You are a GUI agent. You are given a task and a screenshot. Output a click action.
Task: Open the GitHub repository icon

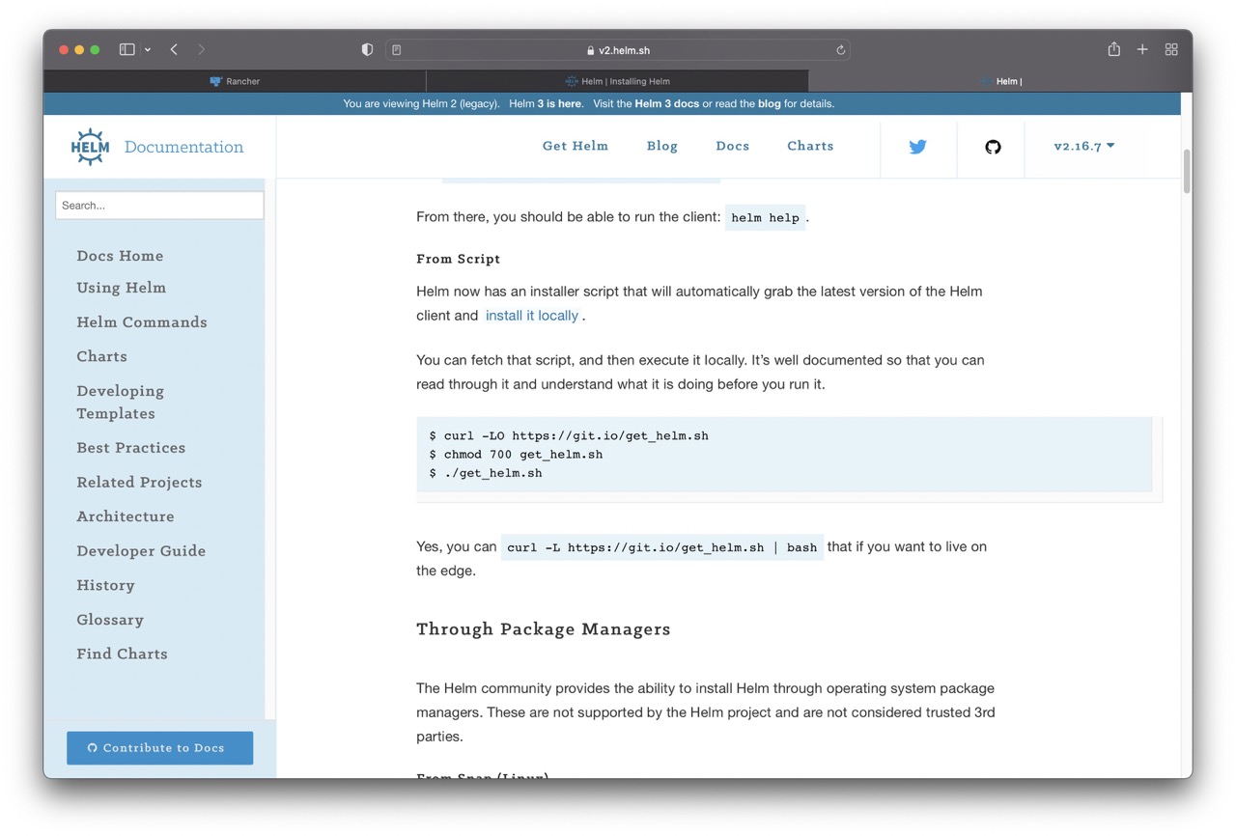pos(993,147)
